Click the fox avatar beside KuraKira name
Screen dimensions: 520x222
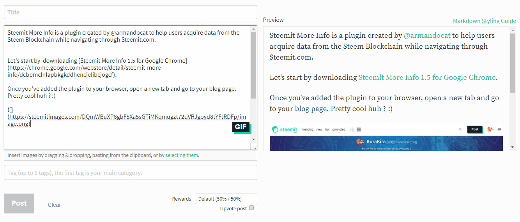[x=361, y=142]
